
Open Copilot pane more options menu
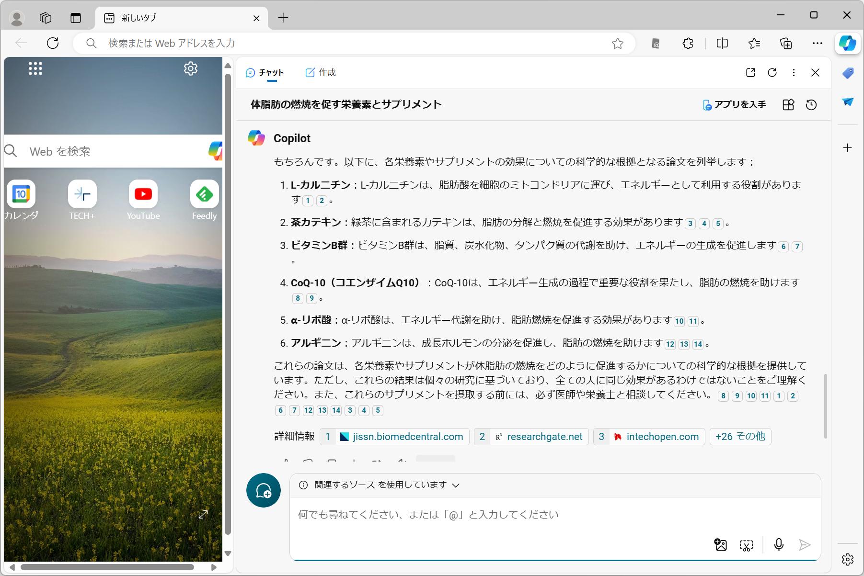[x=794, y=72]
